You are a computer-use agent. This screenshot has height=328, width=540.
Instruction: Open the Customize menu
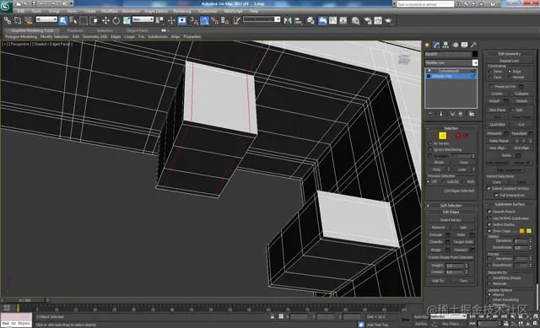[x=208, y=11]
